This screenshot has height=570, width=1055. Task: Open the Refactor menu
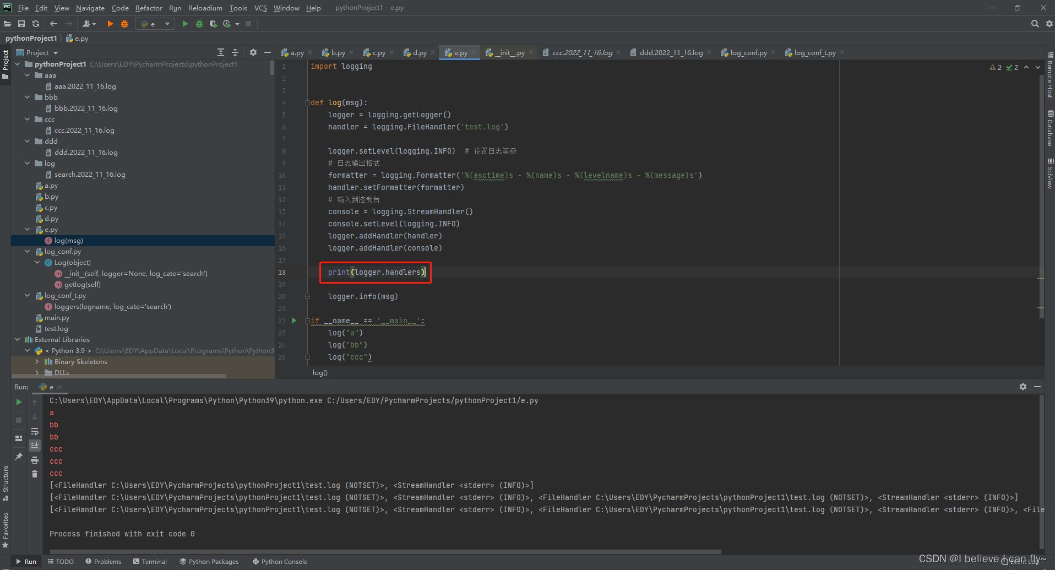[x=149, y=8]
